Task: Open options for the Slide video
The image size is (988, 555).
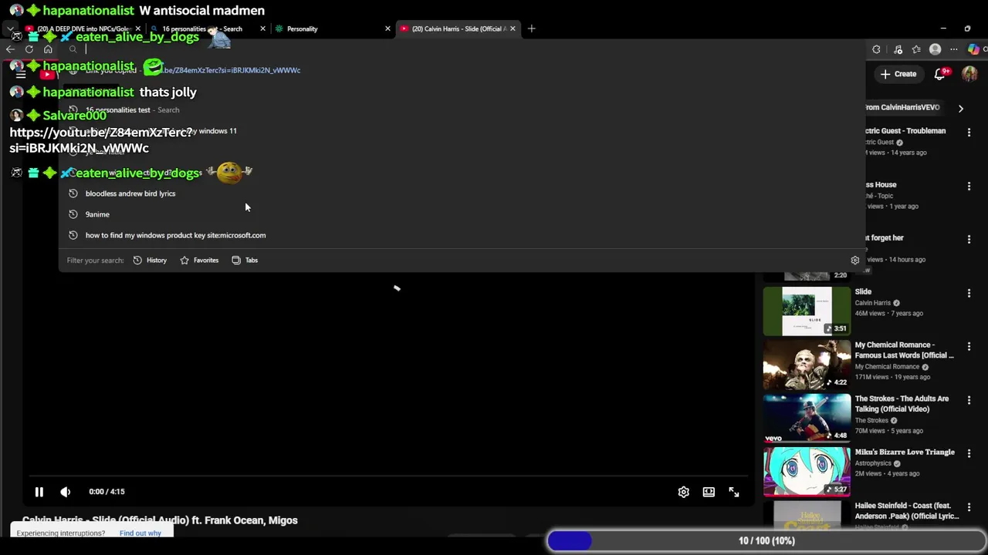Action: click(x=969, y=294)
